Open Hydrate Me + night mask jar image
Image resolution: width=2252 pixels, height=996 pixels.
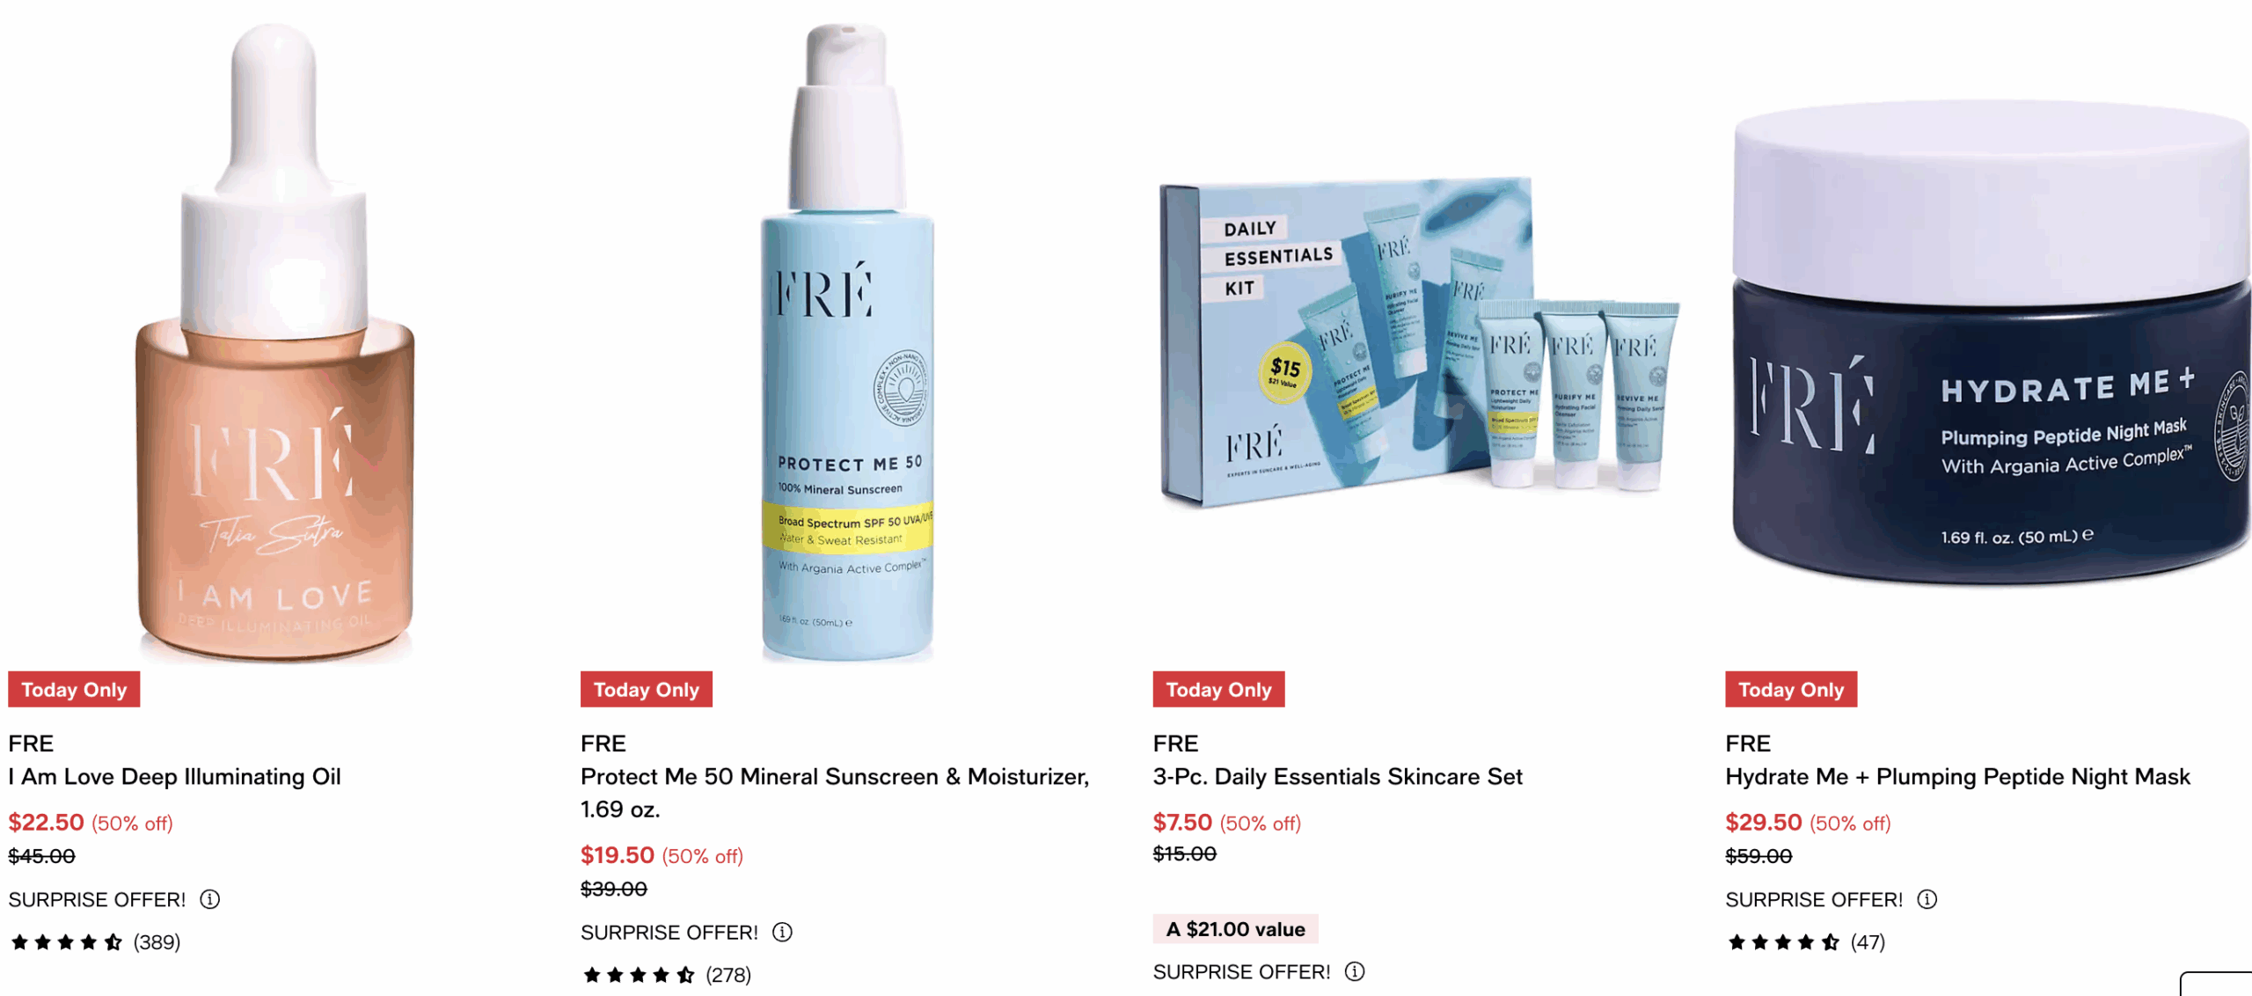point(1992,343)
